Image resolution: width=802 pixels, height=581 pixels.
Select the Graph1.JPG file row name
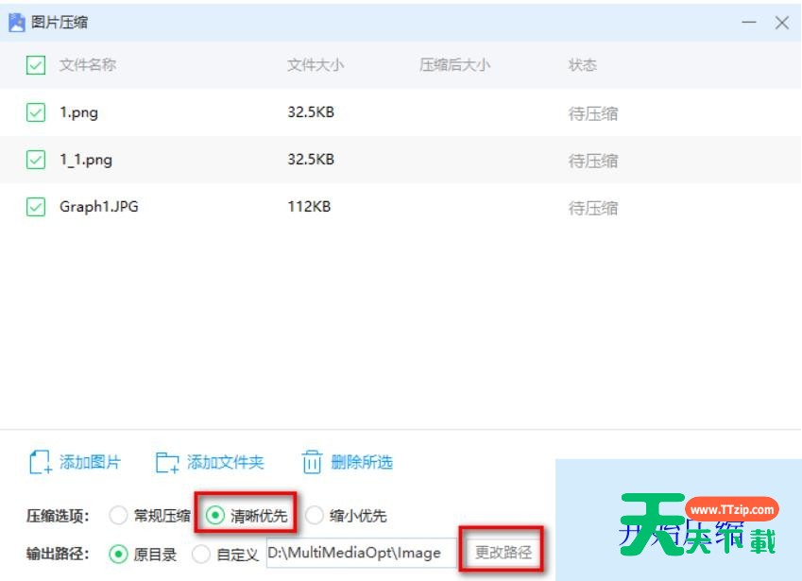tap(98, 207)
